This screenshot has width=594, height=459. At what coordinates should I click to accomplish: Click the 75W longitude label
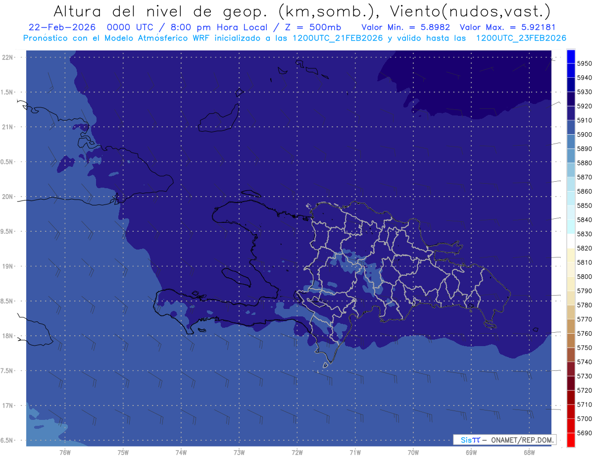point(123,453)
